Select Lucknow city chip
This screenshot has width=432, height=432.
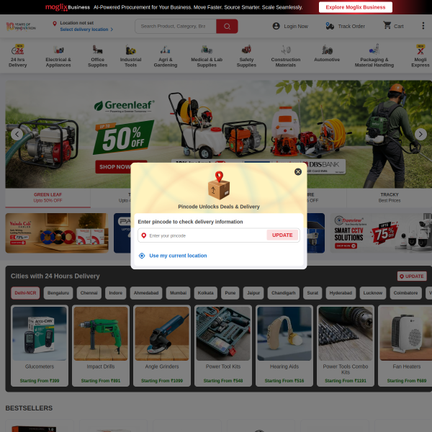(x=373, y=293)
